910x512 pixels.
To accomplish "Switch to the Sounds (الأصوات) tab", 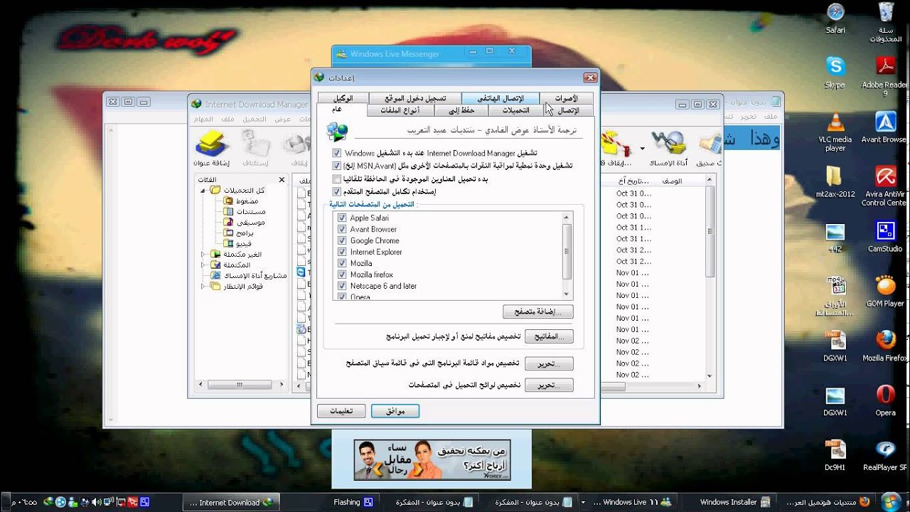I will click(x=567, y=98).
